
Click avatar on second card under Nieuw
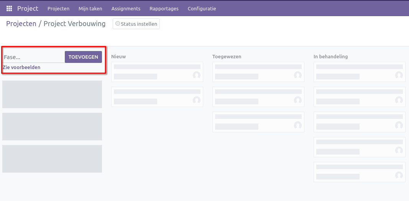coord(197,100)
